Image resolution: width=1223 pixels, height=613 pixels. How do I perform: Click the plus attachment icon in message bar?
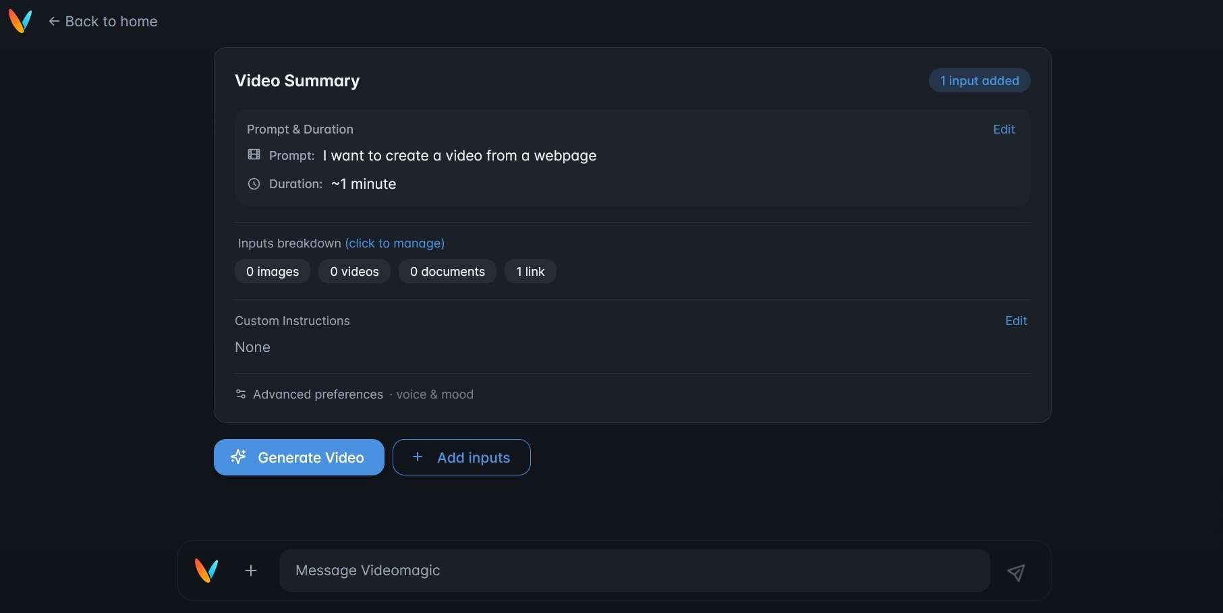pos(251,571)
